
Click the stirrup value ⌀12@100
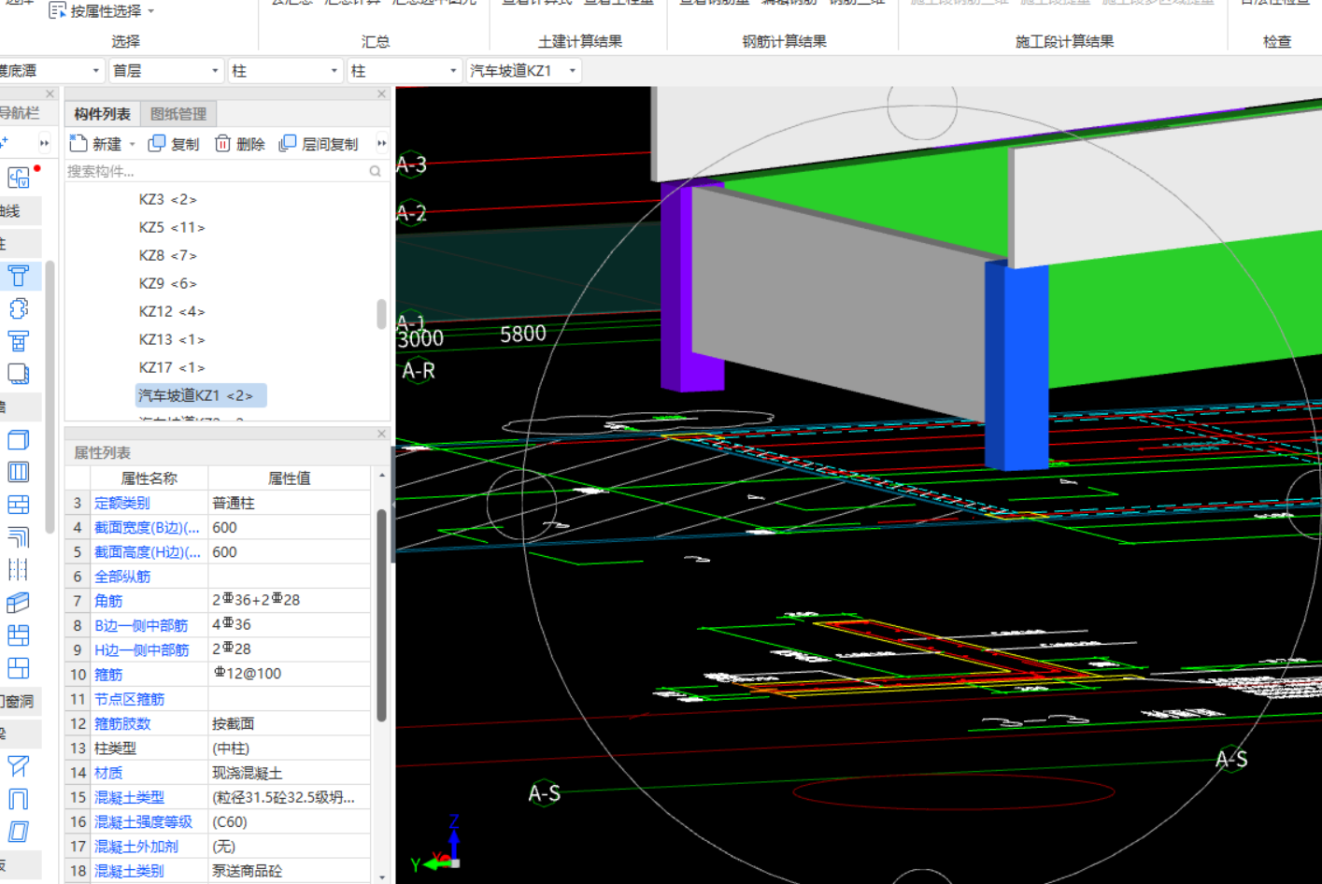248,674
